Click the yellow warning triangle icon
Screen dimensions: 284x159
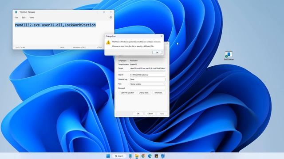108,42
